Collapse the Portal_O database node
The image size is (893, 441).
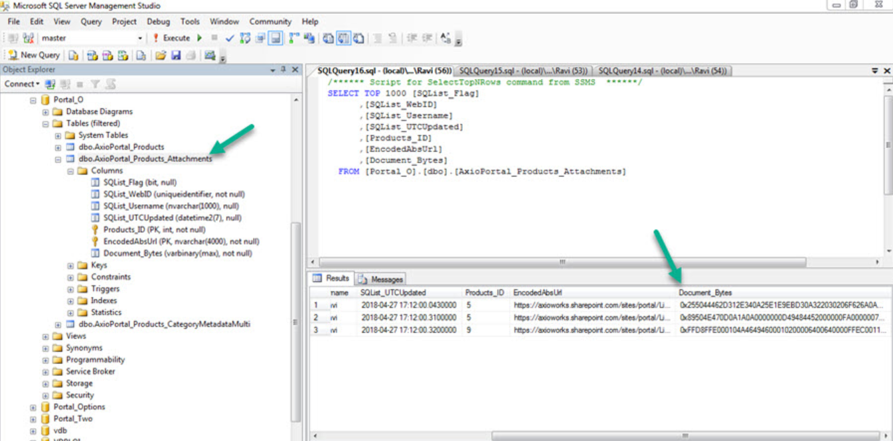tap(33, 100)
